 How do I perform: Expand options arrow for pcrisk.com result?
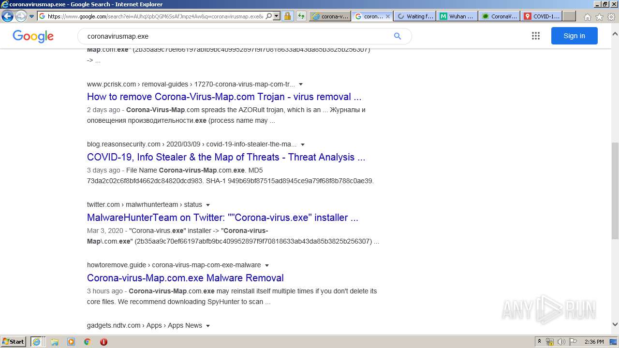pyautogui.click(x=301, y=85)
